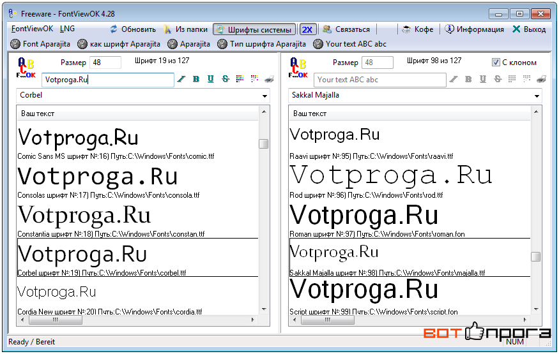This screenshot has width=559, height=354.
Task: Click background color grid icon in right panel
Action: (x=527, y=78)
